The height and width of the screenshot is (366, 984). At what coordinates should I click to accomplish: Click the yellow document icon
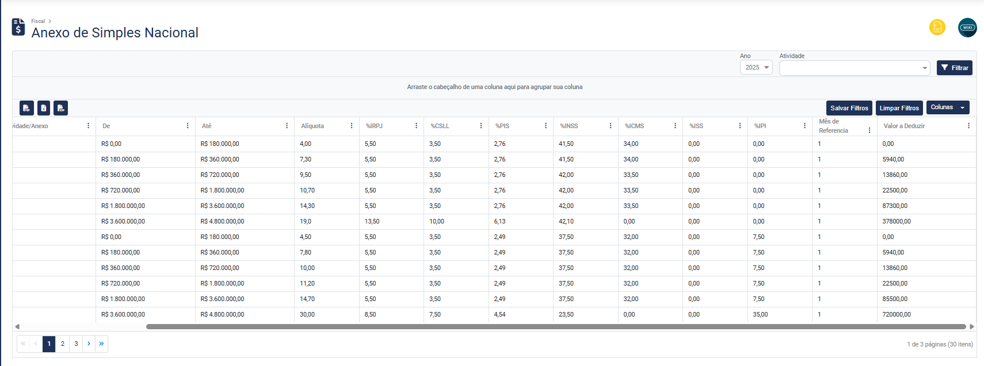click(x=937, y=27)
